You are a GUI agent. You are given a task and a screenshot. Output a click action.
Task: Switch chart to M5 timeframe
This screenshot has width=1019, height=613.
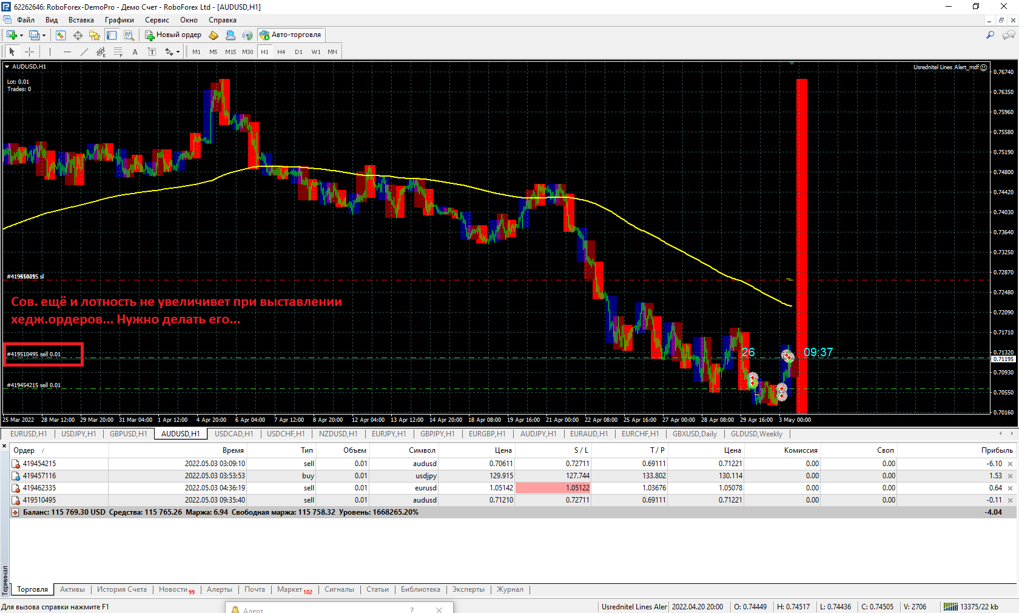tap(214, 52)
